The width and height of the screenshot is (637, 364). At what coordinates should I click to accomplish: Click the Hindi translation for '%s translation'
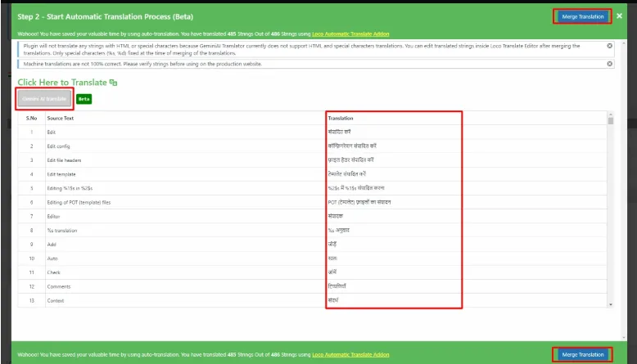[338, 230]
